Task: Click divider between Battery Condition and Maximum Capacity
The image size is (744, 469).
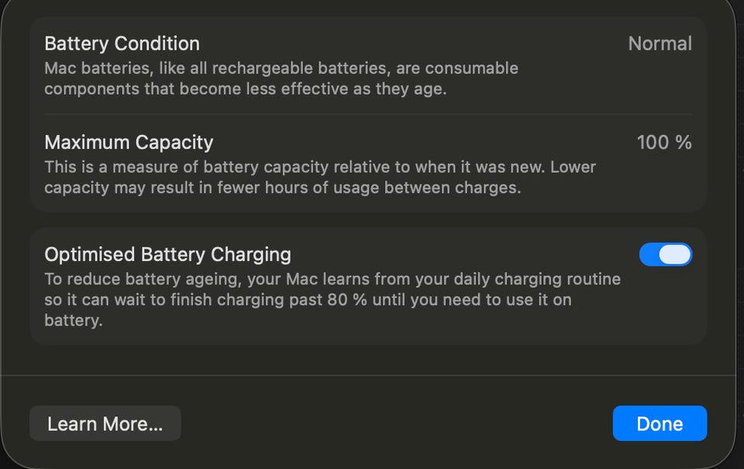Action: (368, 115)
